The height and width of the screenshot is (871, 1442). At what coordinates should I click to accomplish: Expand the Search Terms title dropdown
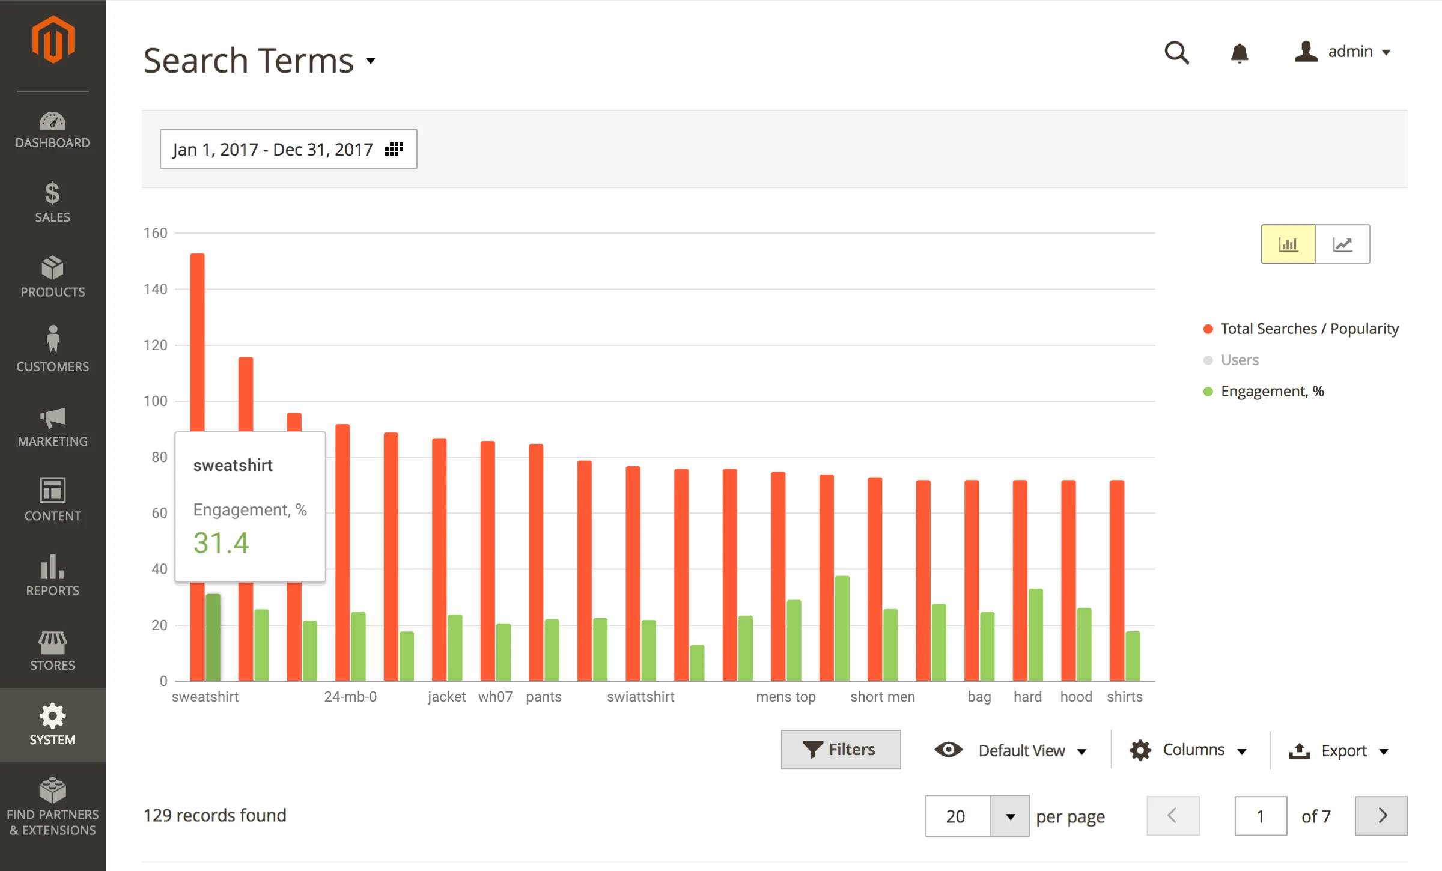click(371, 61)
